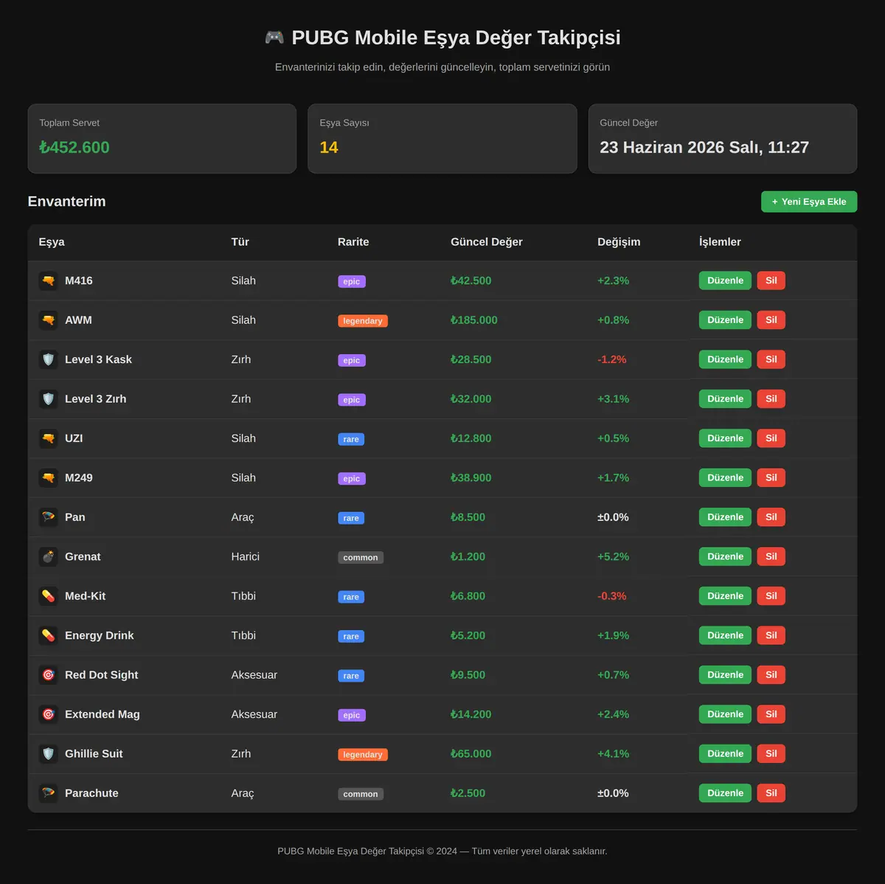Click the Toplam Servet card label
This screenshot has width=885, height=884.
pos(69,122)
